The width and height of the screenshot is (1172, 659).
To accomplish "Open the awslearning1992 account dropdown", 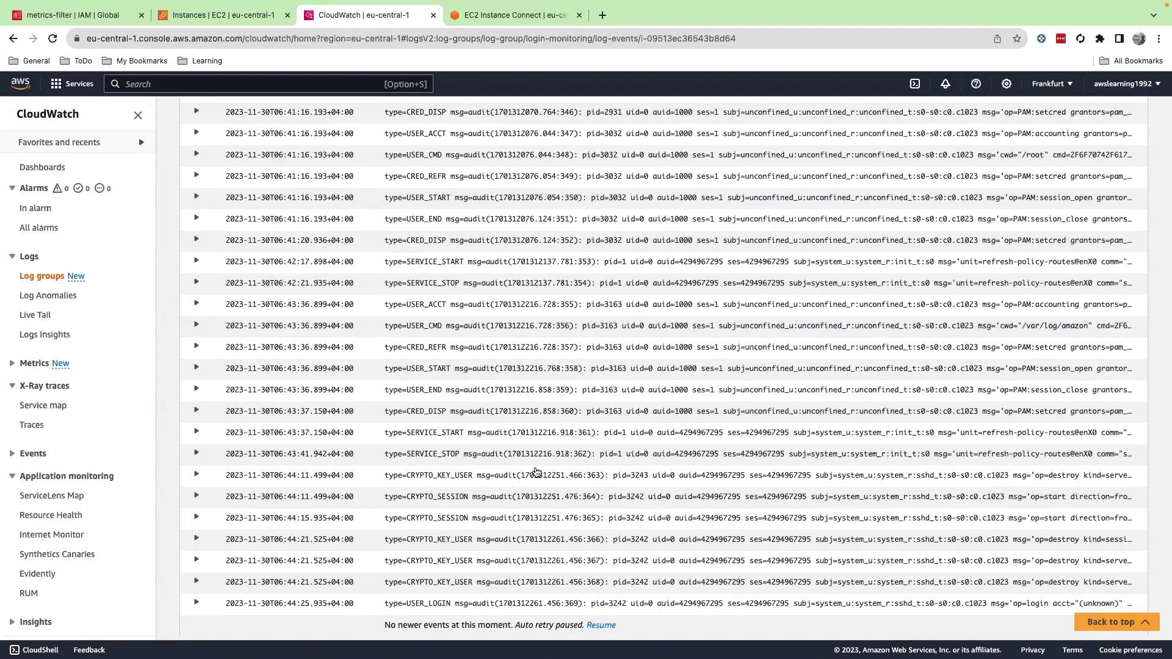I will (x=1127, y=84).
